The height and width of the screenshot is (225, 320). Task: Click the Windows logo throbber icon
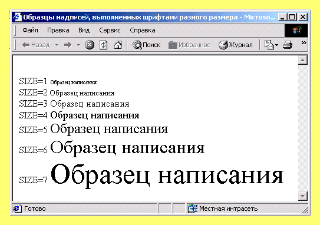(296, 31)
